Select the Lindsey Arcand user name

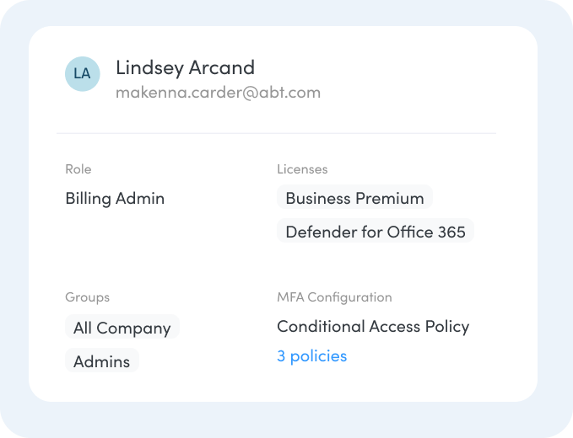(x=185, y=67)
